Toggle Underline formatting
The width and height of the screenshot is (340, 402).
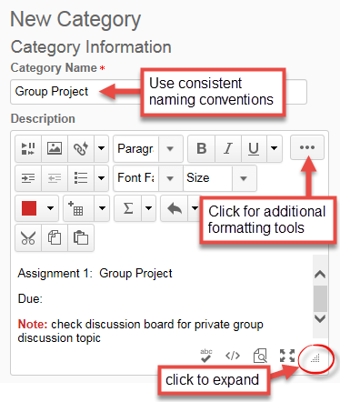(254, 148)
